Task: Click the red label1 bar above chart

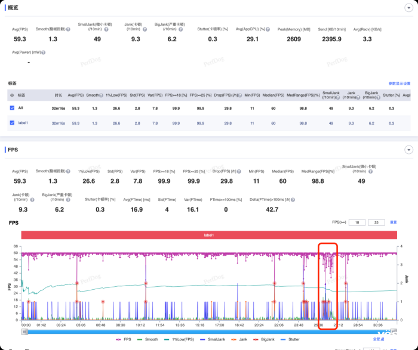Action: pyautogui.click(x=208, y=236)
